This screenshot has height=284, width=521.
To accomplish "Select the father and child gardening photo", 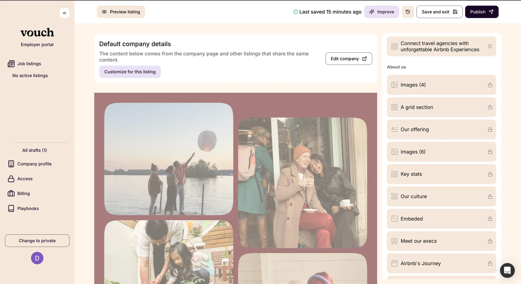I will pyautogui.click(x=169, y=252).
